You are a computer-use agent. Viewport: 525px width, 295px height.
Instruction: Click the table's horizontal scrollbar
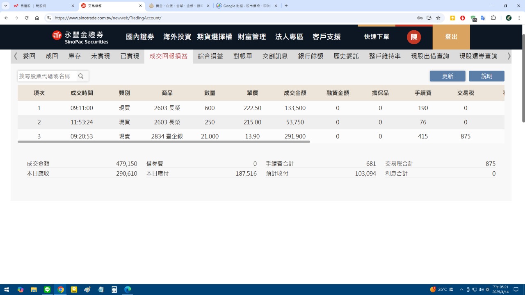pos(164,142)
